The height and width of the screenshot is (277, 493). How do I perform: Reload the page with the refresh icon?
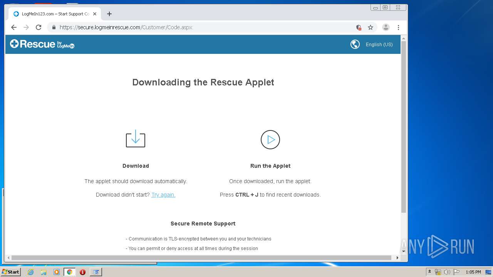pos(39,27)
